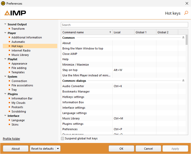Sort by the Command name column header
191x154 pixels.
[87, 32]
